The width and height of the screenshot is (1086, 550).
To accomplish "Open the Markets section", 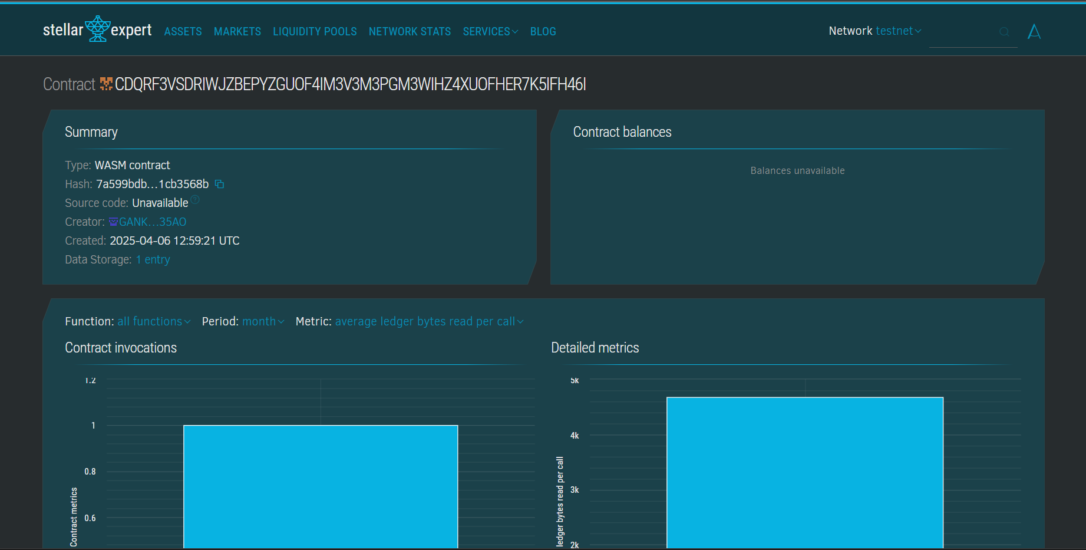I will tap(237, 32).
